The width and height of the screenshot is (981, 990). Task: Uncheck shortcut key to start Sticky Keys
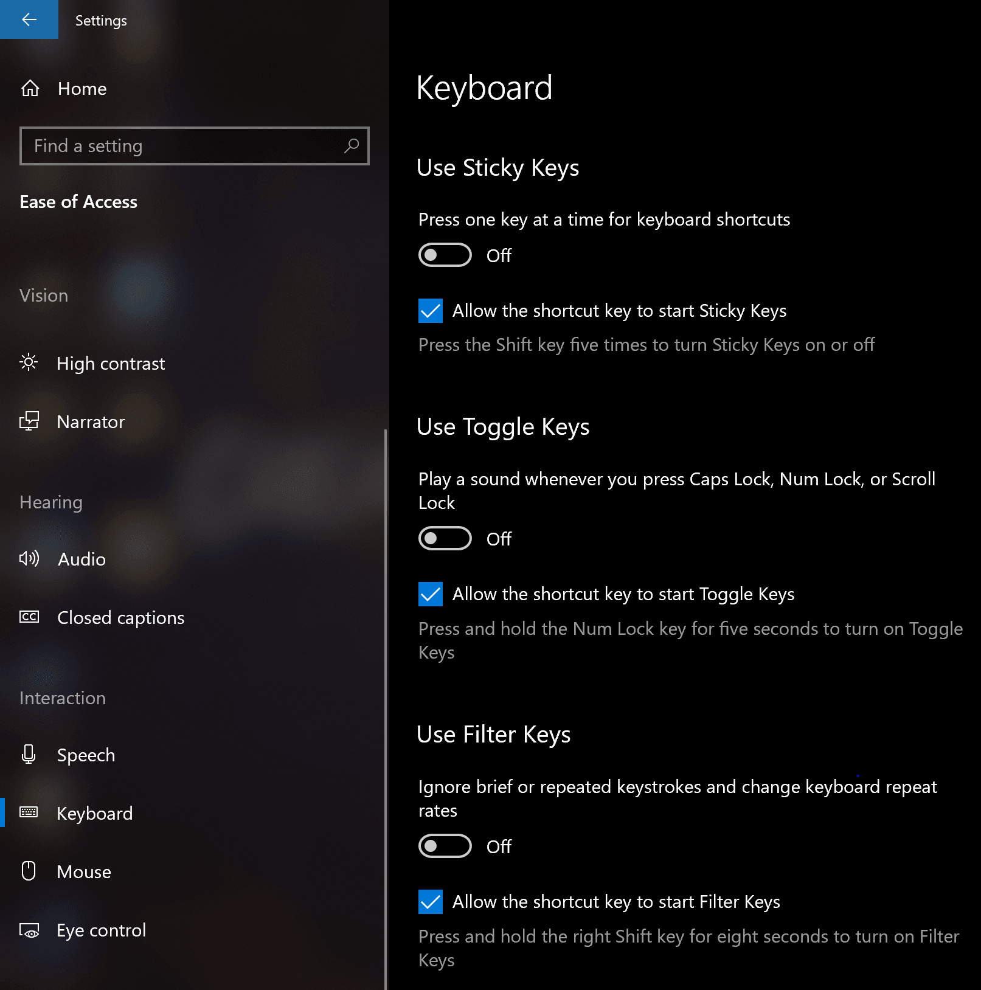(431, 311)
